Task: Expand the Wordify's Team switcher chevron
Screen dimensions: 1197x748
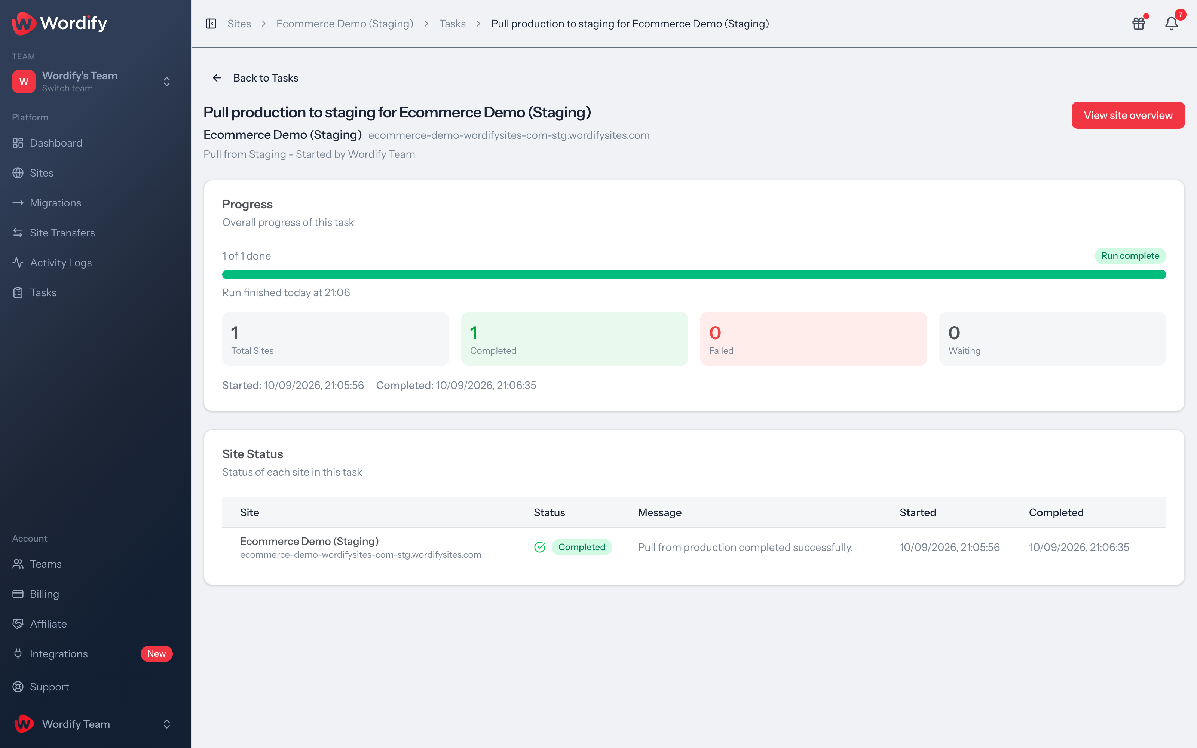Action: pyautogui.click(x=167, y=81)
